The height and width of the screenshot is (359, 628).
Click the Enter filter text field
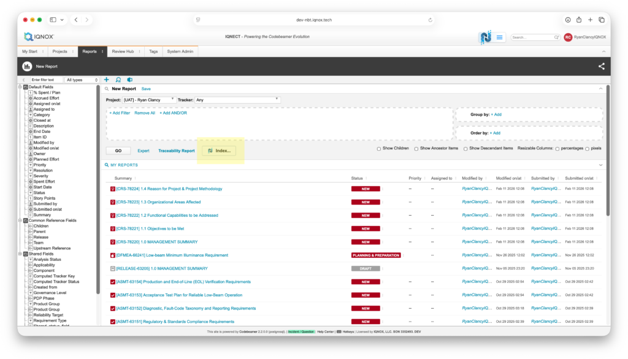pos(45,80)
